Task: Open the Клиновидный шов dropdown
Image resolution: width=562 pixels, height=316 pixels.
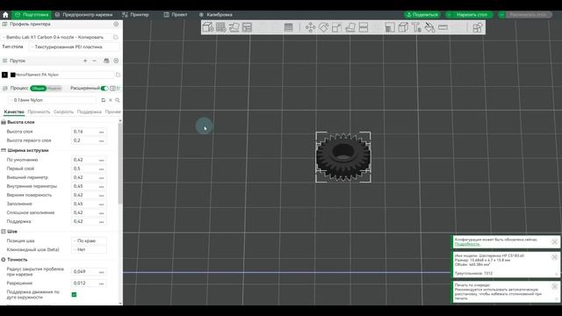Action: (x=89, y=249)
